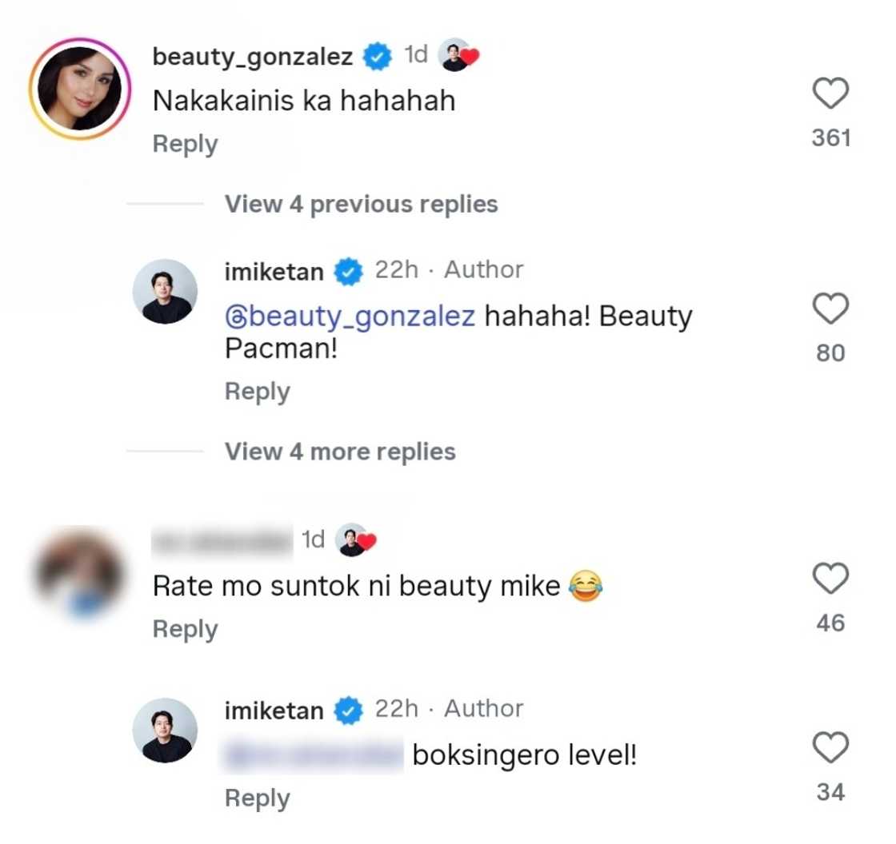Like beauty_gonzalez's comment using the heart icon
The width and height of the screenshot is (896, 844).
(x=832, y=93)
